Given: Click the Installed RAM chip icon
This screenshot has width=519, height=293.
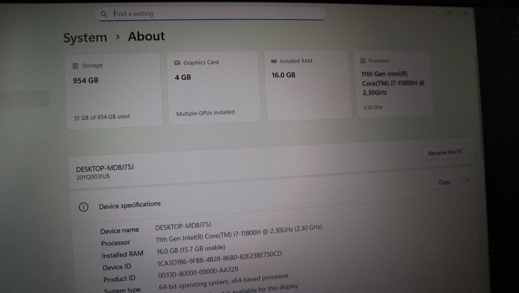Looking at the screenshot, I should click(x=274, y=61).
